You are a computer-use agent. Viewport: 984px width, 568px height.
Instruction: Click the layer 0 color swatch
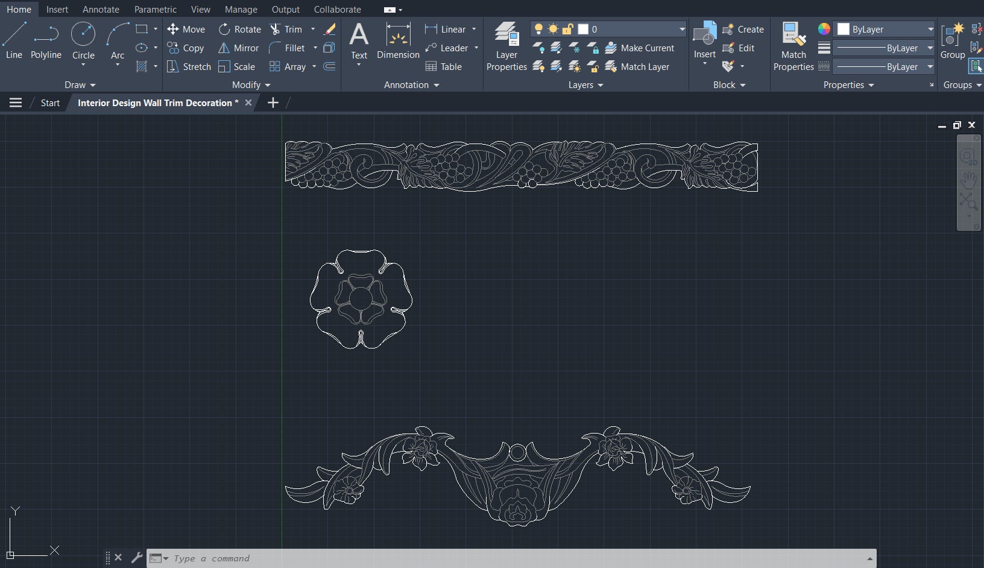[x=582, y=28]
